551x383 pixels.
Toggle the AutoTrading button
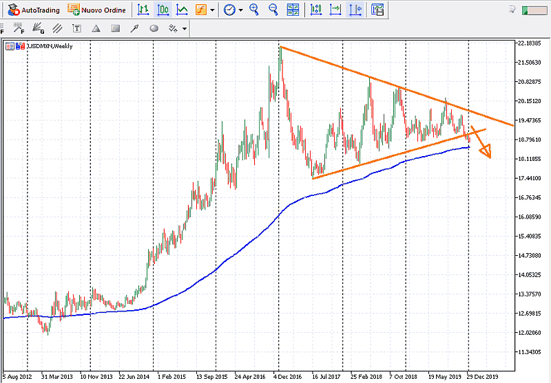32,10
